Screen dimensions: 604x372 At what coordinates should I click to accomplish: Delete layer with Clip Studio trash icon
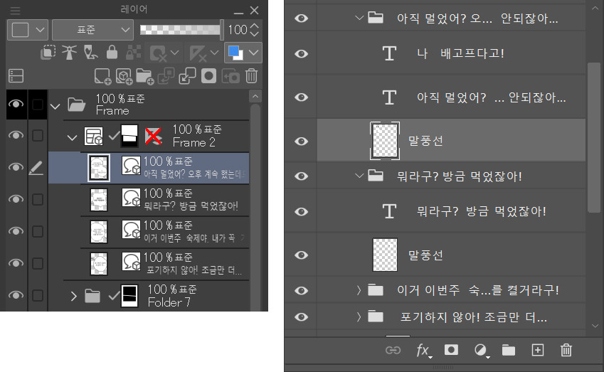pos(252,76)
